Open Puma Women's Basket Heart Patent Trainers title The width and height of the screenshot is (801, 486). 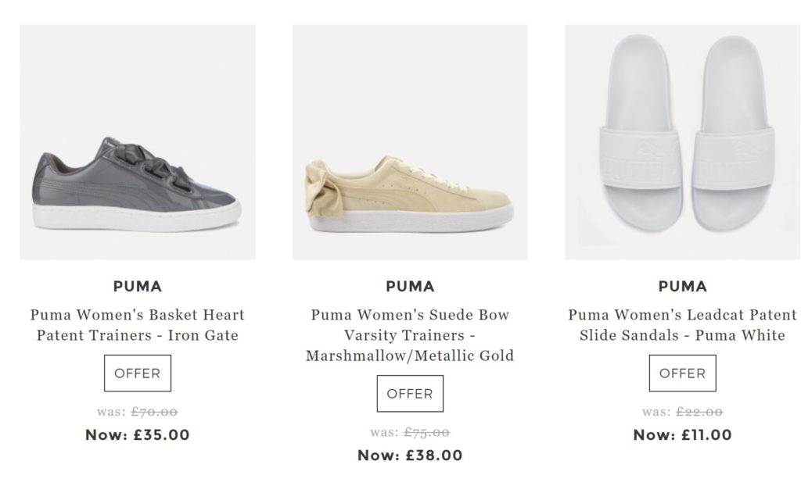point(138,325)
